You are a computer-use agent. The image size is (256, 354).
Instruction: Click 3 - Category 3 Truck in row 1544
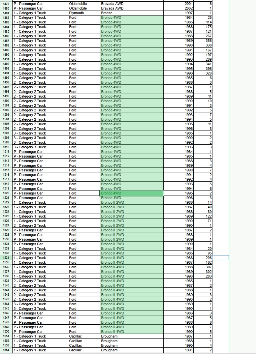(40, 304)
